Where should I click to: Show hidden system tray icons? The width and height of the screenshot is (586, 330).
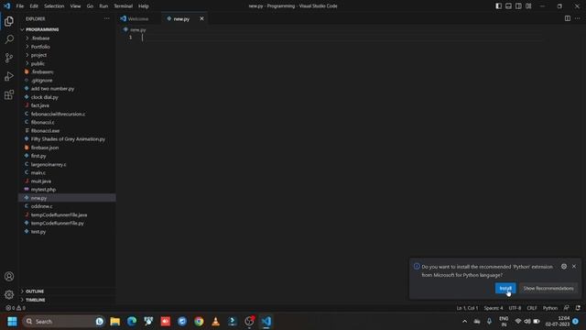tap(464, 322)
